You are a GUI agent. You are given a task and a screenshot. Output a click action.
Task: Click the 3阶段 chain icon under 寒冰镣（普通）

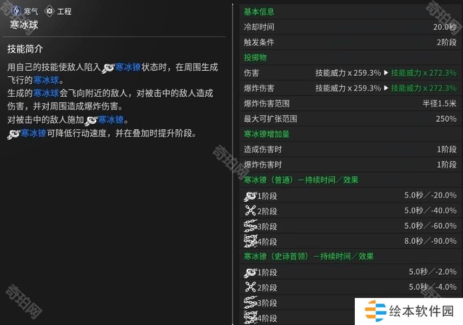250,226
